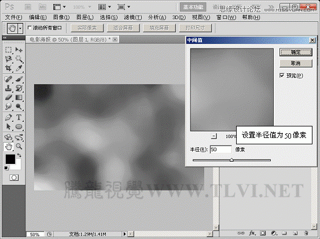Click the create new layer icon
This screenshot has height=239, width=320.
pyautogui.click(x=295, y=233)
